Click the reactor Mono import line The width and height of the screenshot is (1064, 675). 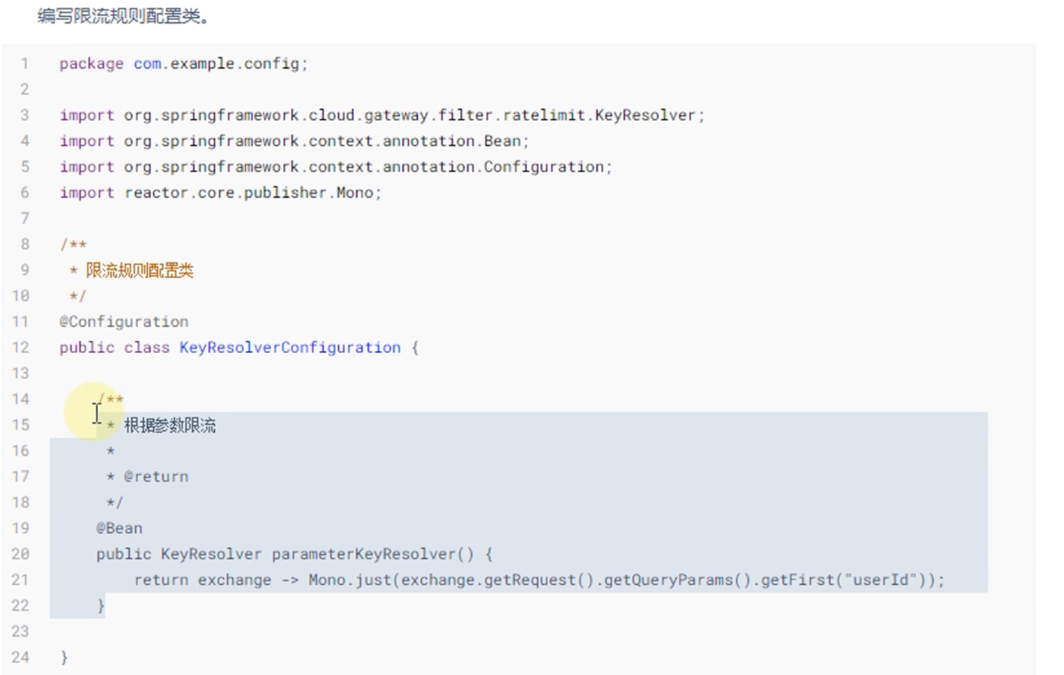(220, 193)
